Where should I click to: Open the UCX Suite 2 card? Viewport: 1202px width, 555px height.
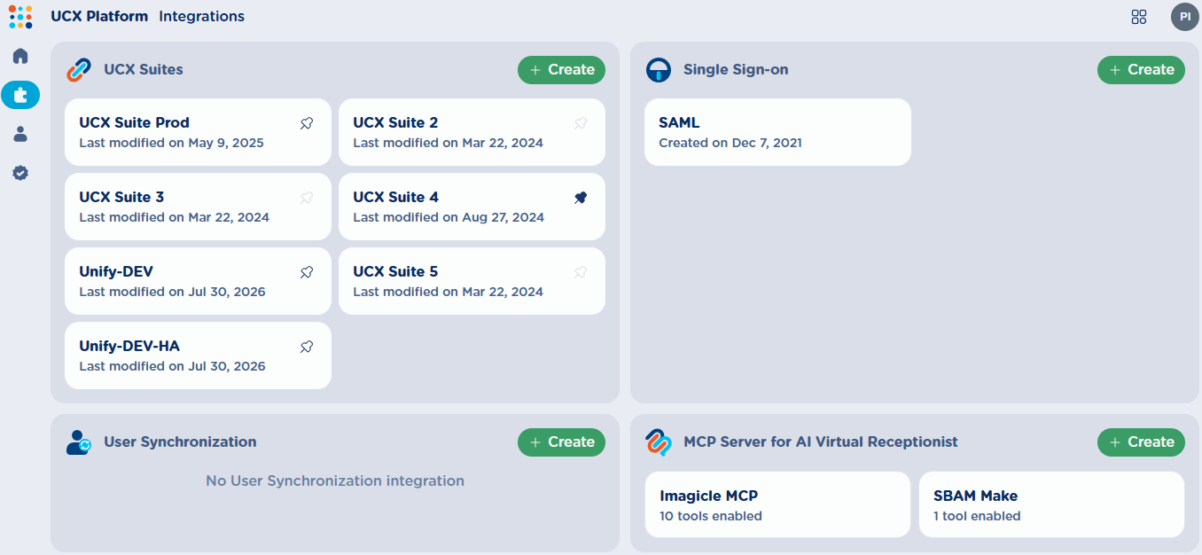coord(472,132)
